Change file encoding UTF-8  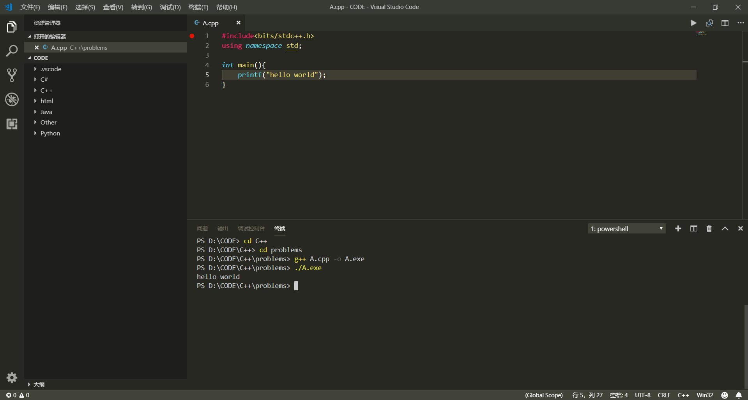[642, 395]
